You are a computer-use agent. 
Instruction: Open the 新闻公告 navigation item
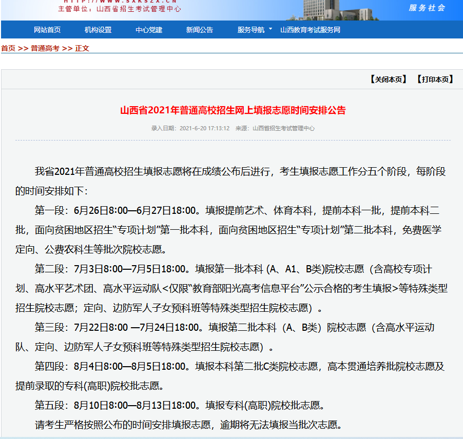coord(199,30)
